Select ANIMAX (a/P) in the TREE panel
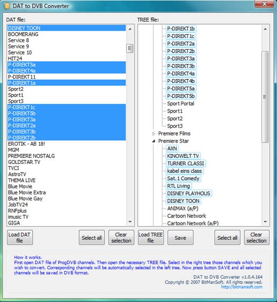 [x=183, y=209]
